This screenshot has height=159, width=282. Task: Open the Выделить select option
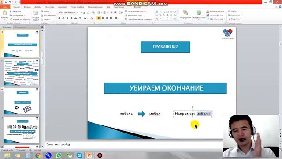(x=234, y=19)
